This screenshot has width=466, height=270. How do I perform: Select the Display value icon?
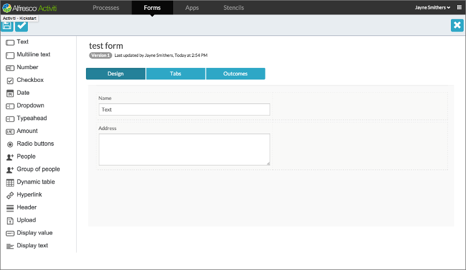[10, 233]
